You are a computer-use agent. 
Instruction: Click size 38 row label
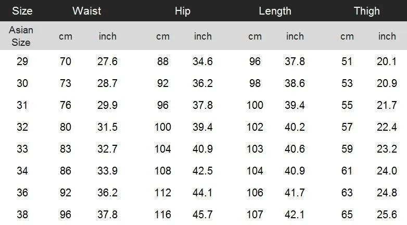point(22,215)
